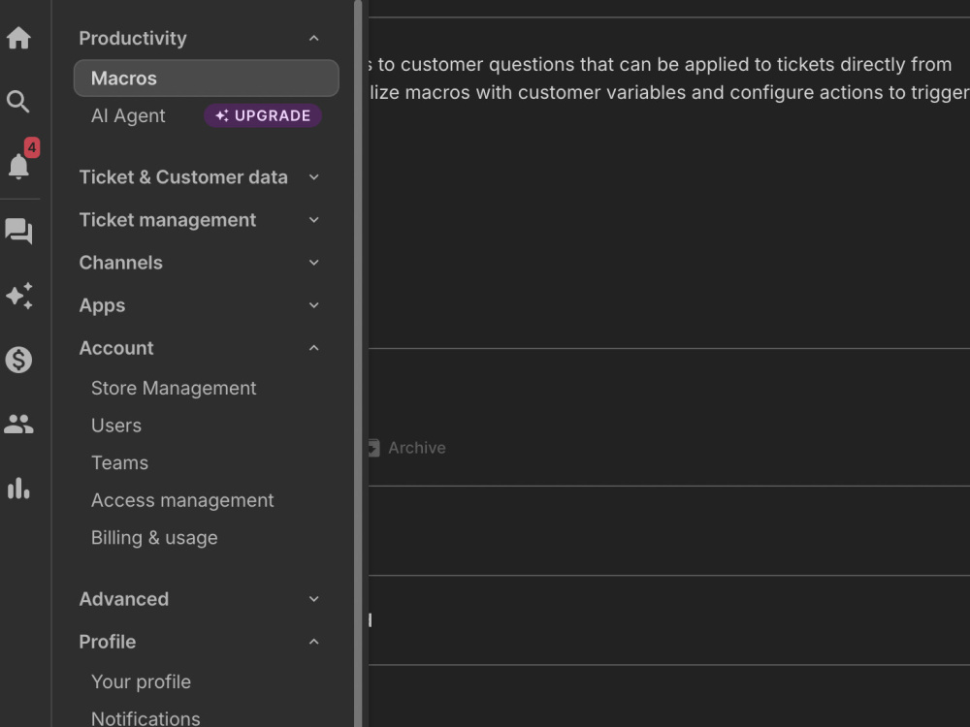970x727 pixels.
Task: Click the Productivity section heading
Action: (132, 39)
